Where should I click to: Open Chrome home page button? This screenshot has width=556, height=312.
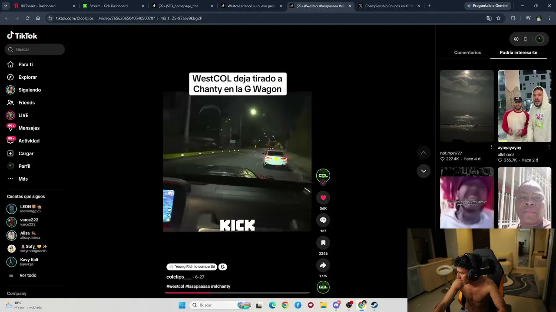click(38, 18)
